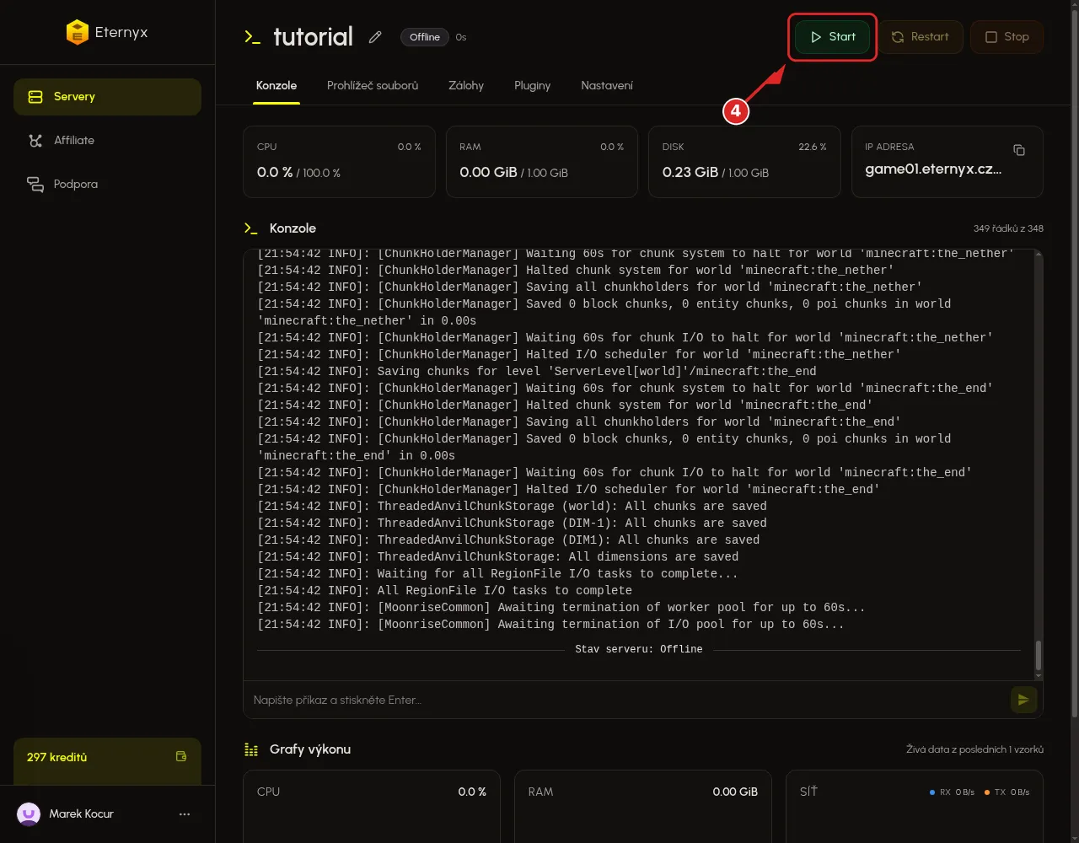Click the RAM performance graph card
Viewport: 1079px width, 843px height.
643,807
